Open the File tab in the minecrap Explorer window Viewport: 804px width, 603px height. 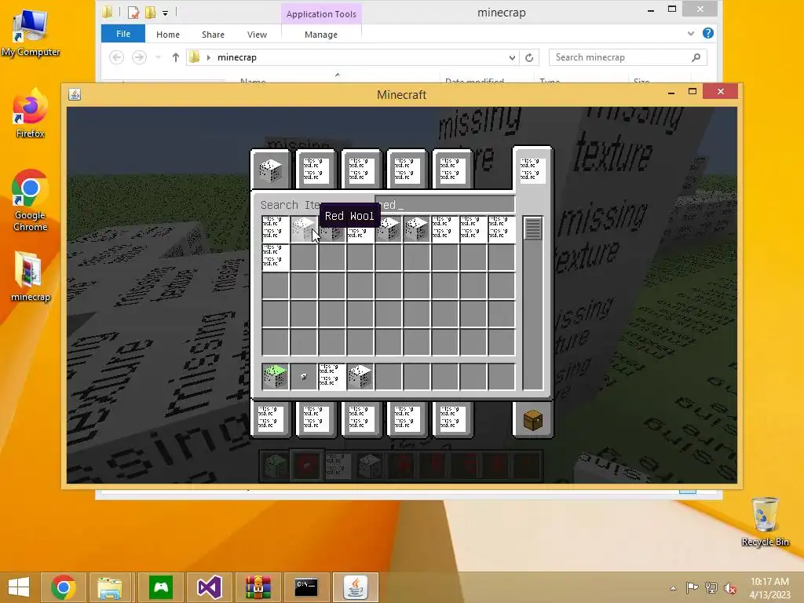[x=123, y=34]
